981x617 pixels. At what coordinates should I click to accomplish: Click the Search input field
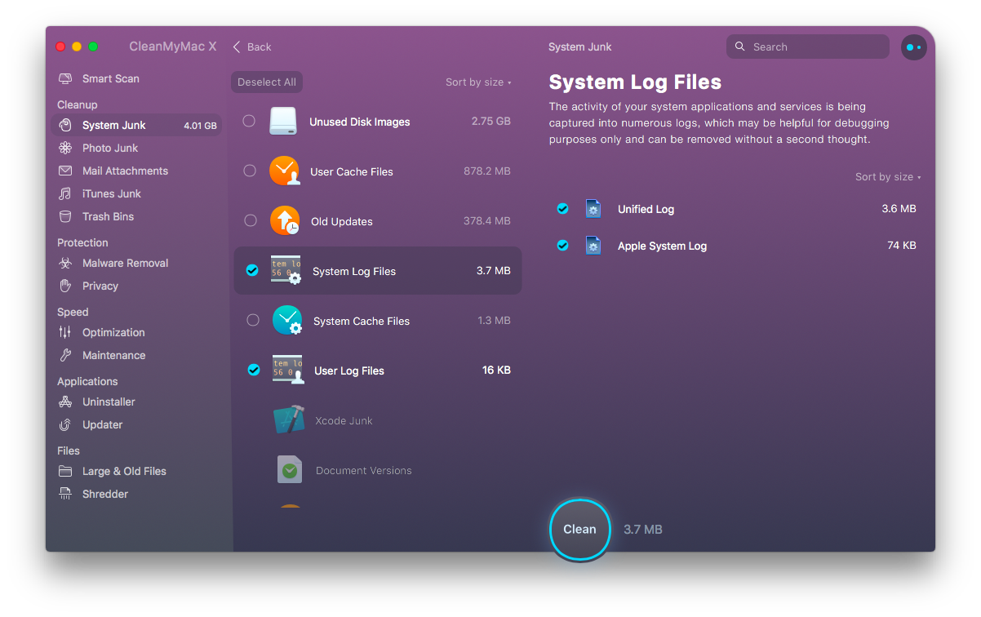click(x=808, y=47)
